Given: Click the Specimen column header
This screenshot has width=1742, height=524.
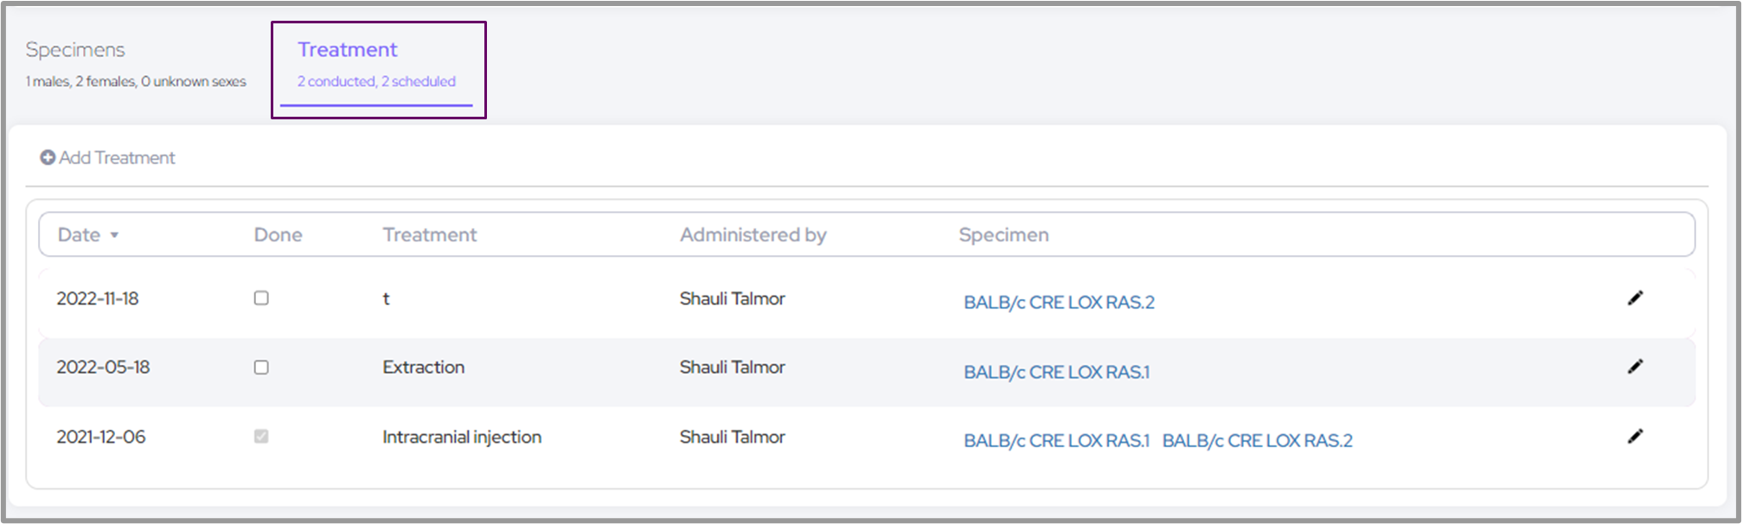Looking at the screenshot, I should [x=1003, y=235].
